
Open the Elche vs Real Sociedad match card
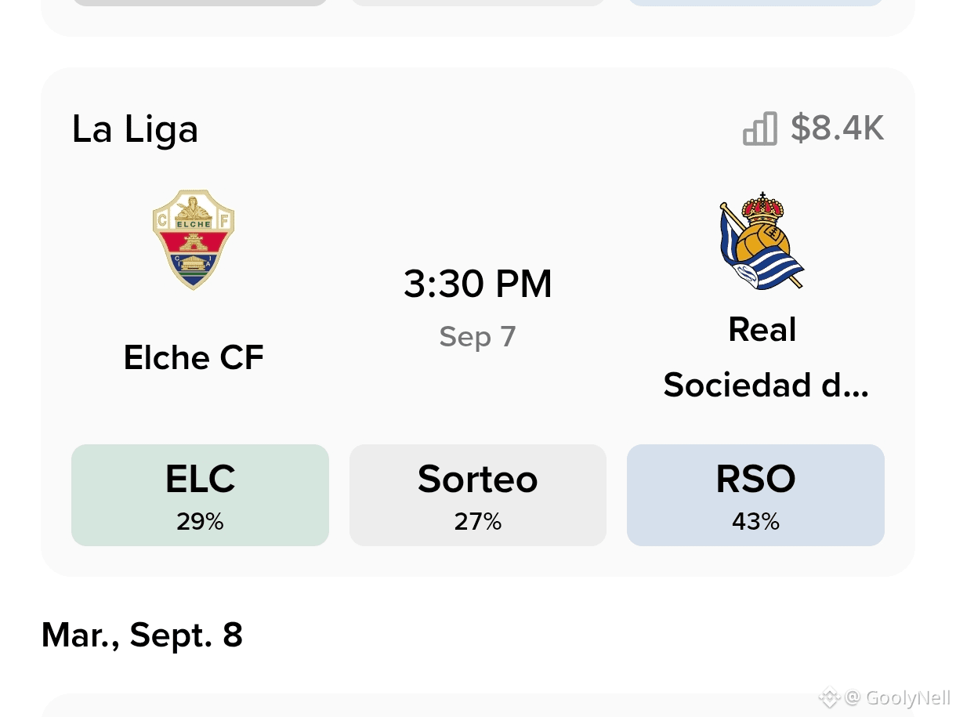point(478,322)
